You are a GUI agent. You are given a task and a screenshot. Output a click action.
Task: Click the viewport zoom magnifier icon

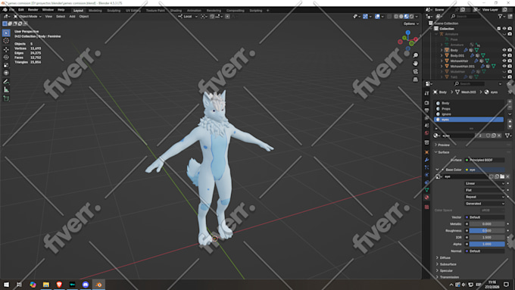(416, 55)
